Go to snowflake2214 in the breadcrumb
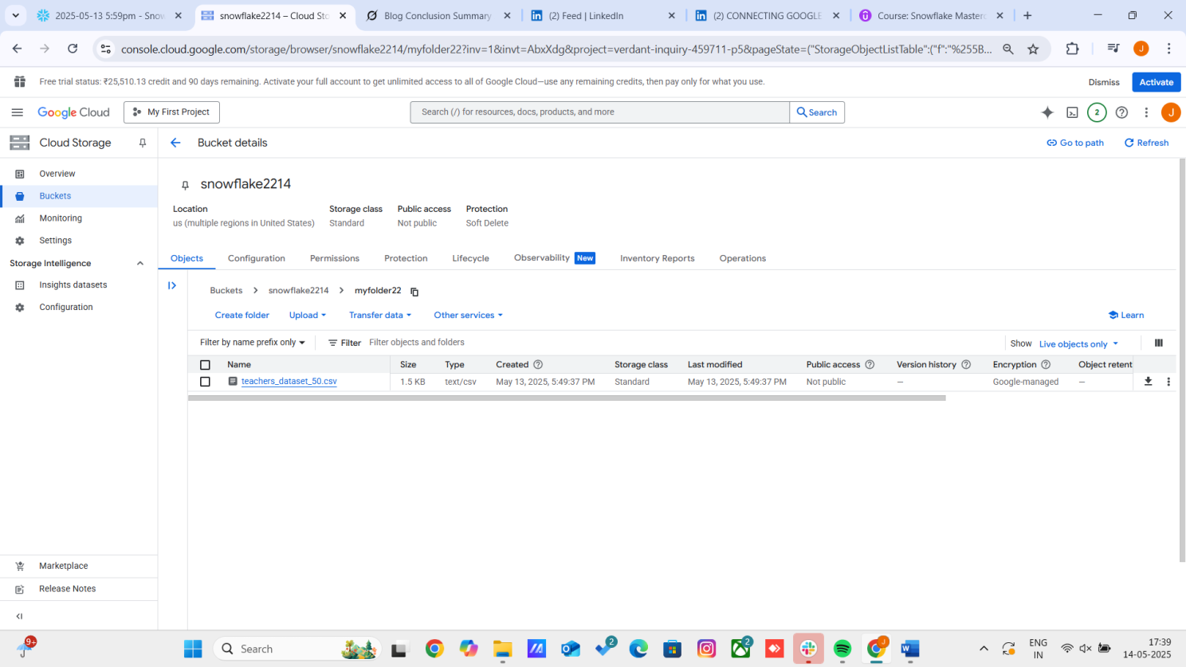Image resolution: width=1186 pixels, height=667 pixels. tap(298, 291)
